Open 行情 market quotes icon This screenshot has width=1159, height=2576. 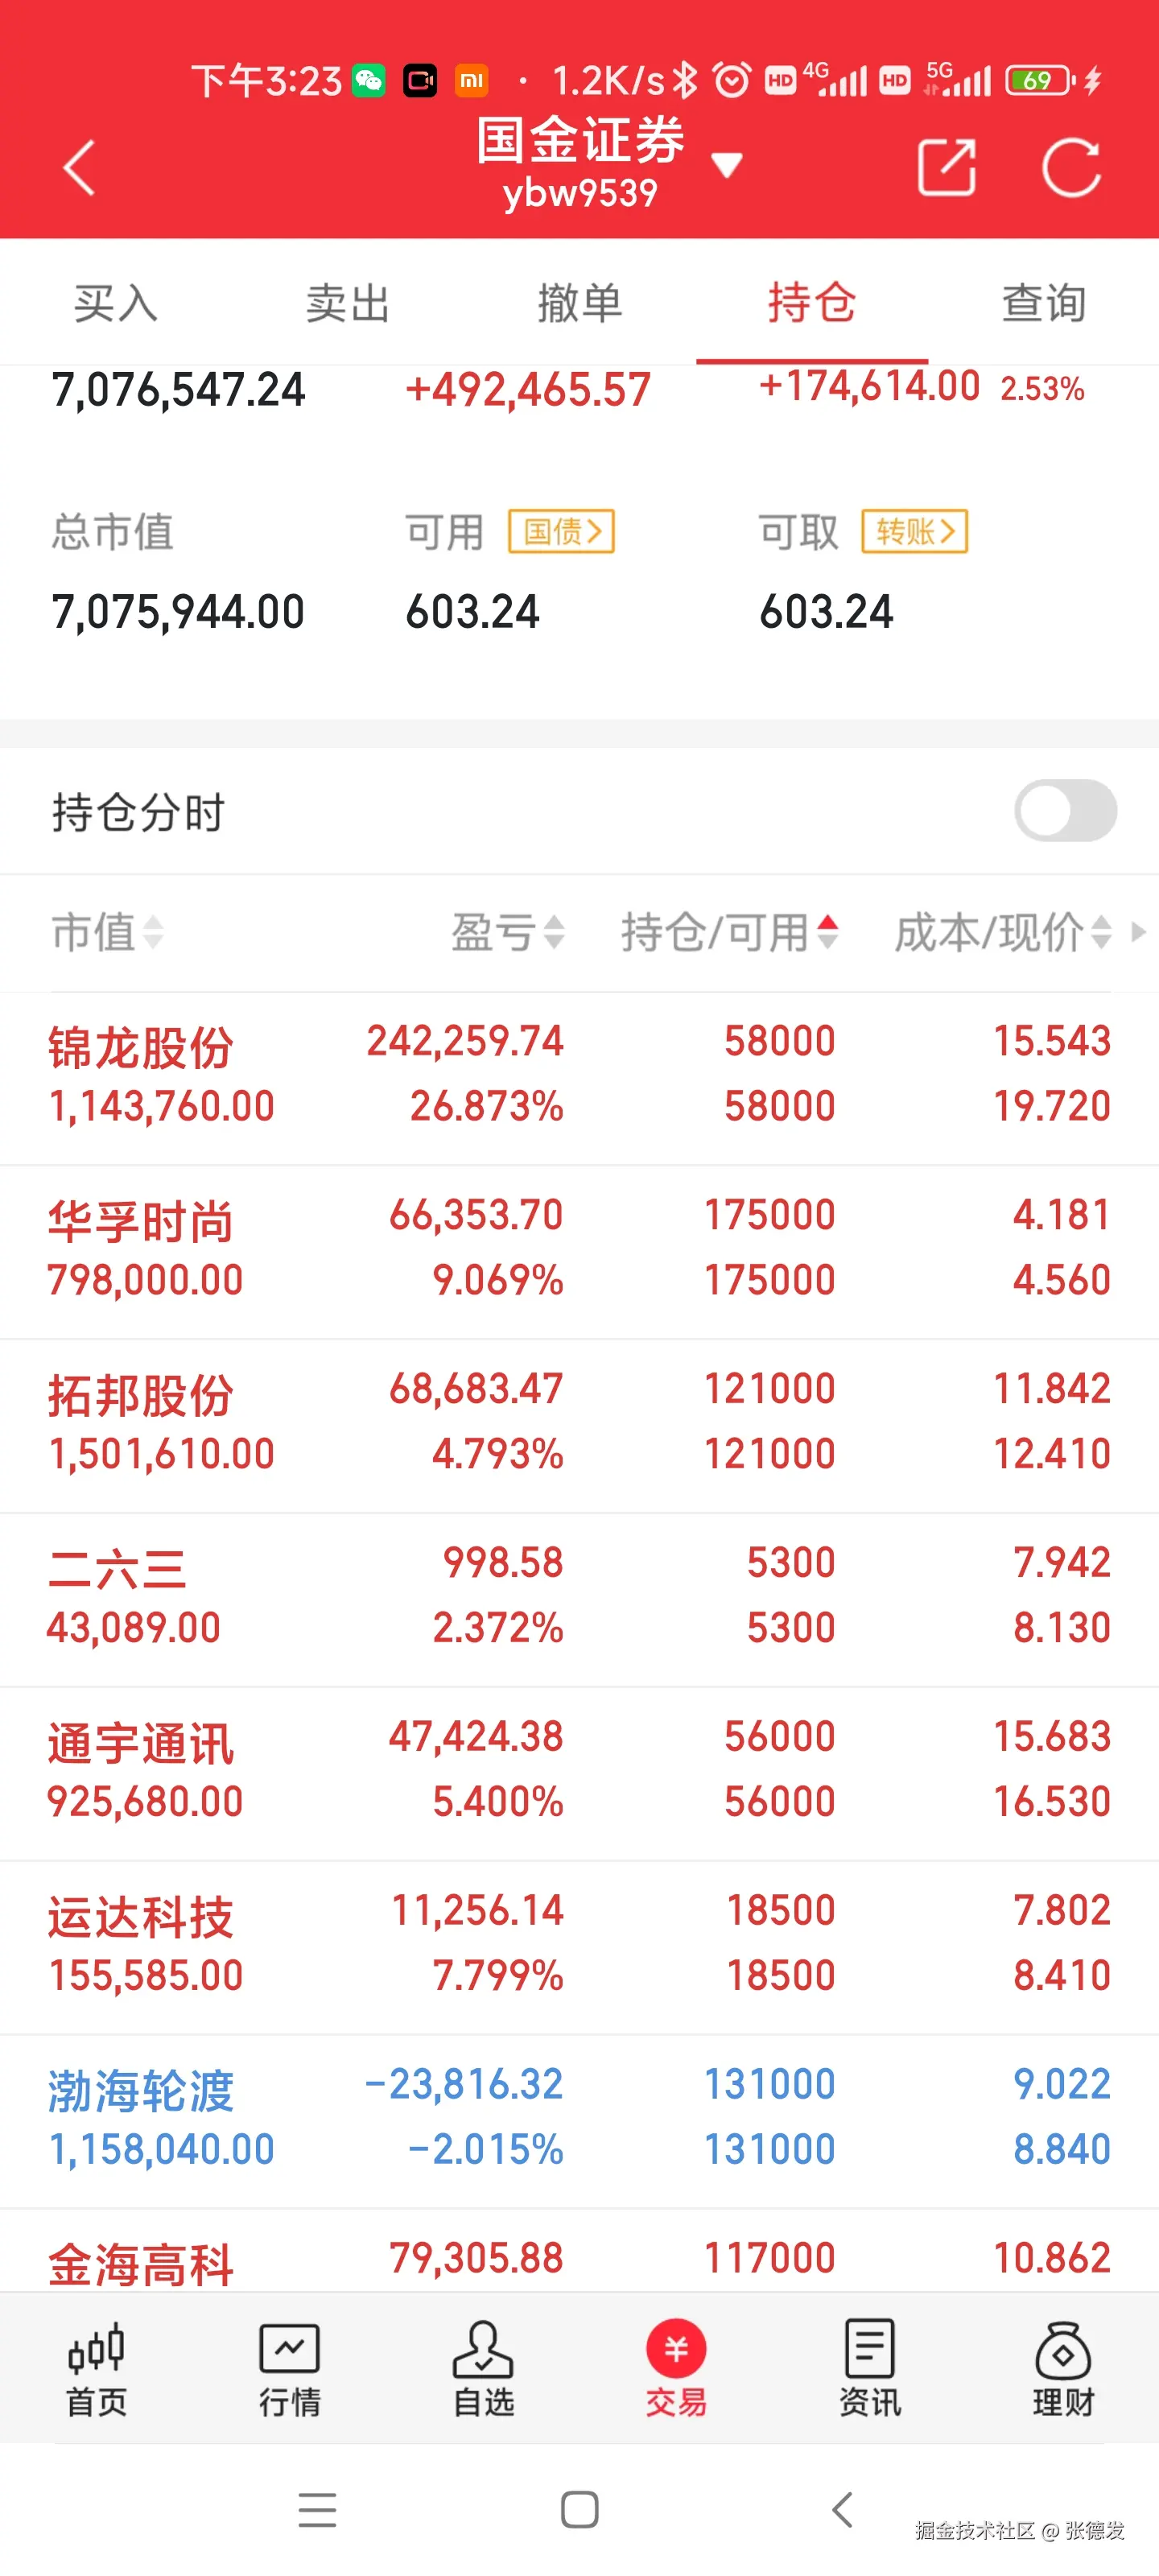289,2368
